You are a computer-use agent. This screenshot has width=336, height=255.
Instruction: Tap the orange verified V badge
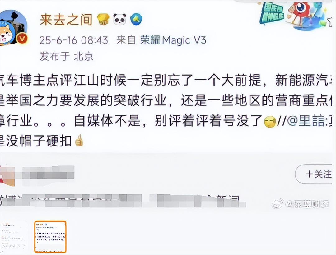tap(22, 39)
